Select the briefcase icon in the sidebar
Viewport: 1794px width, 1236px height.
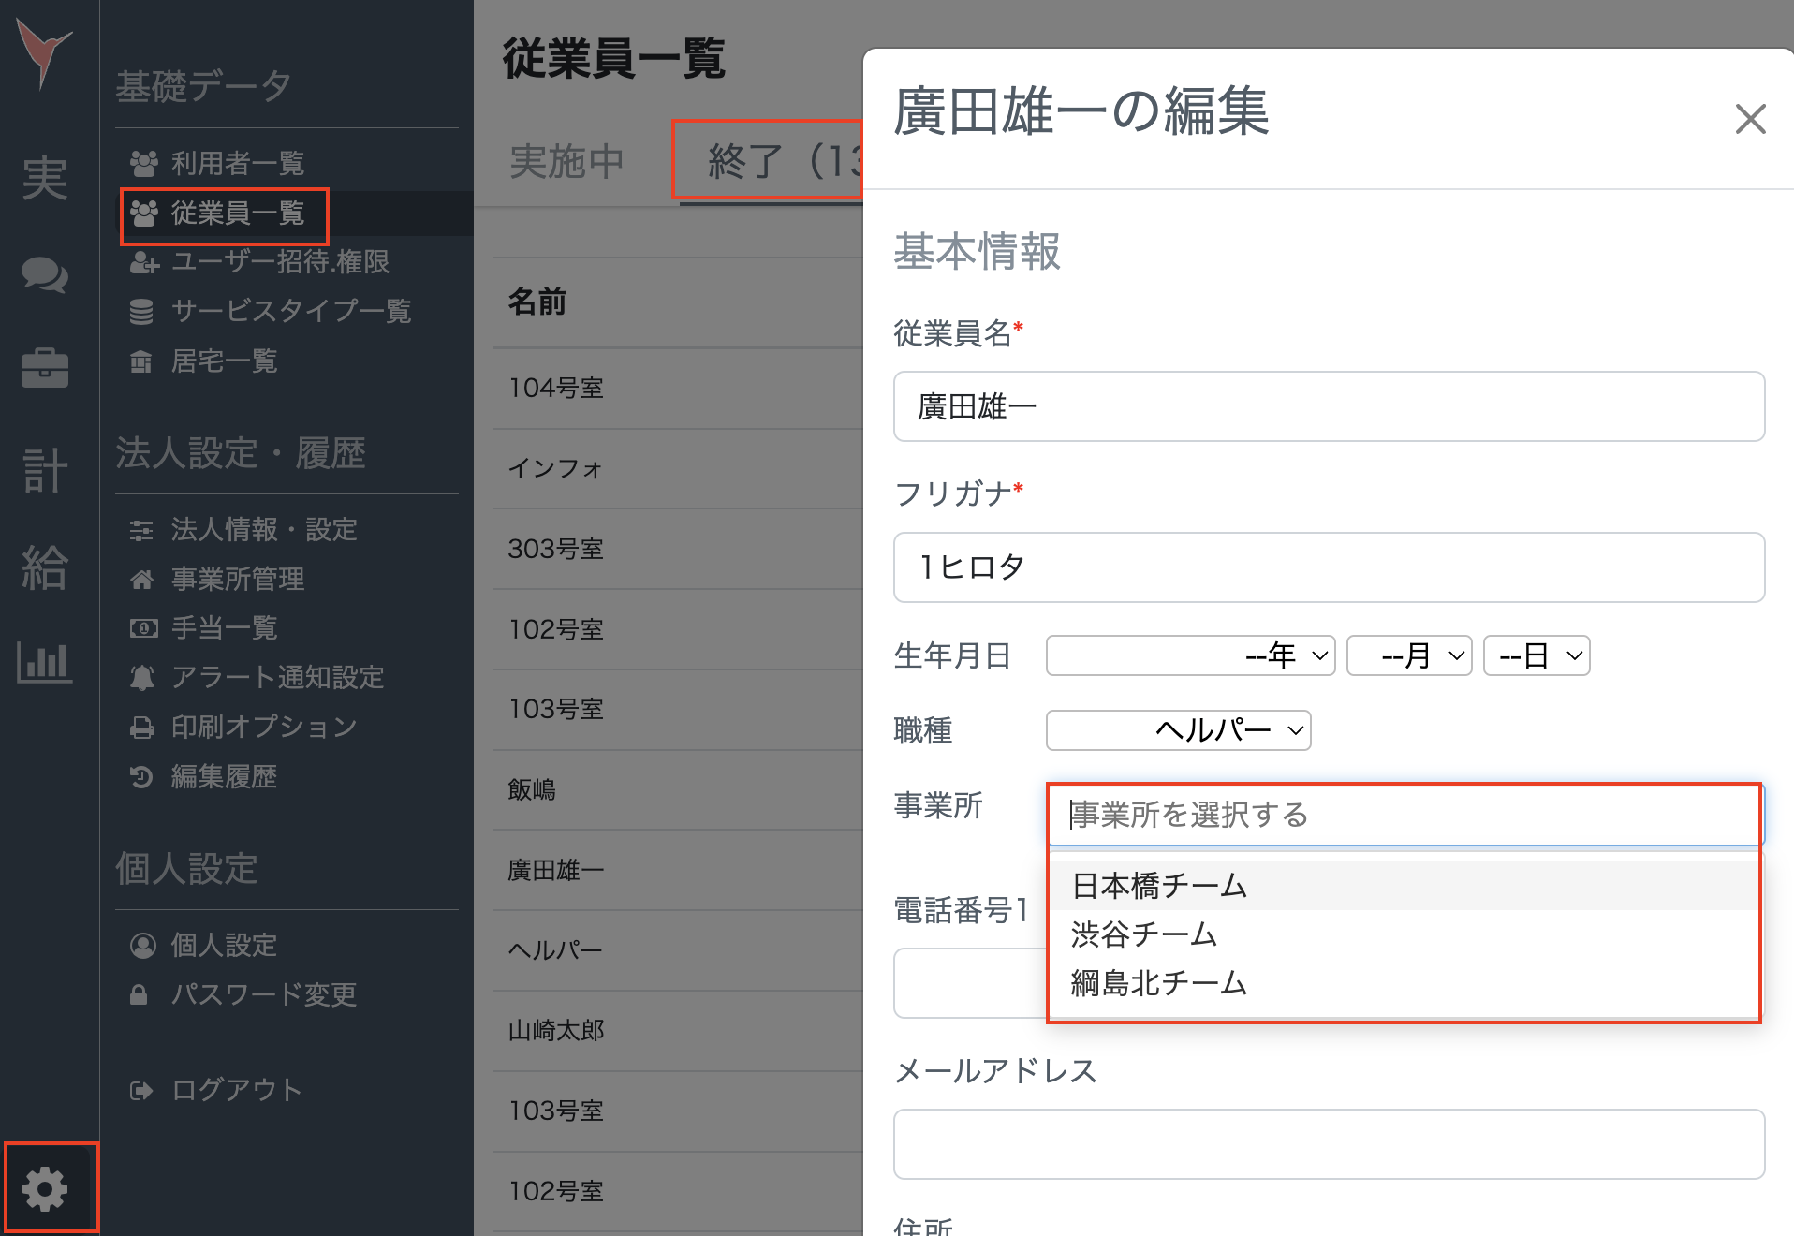tap(46, 368)
